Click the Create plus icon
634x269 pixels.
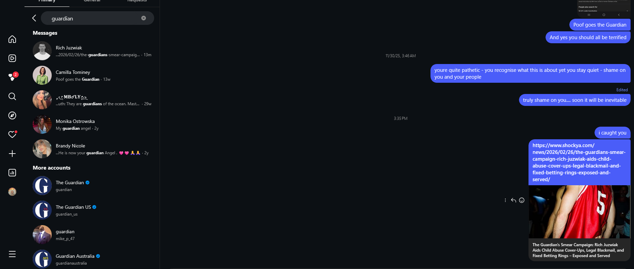coord(12,154)
